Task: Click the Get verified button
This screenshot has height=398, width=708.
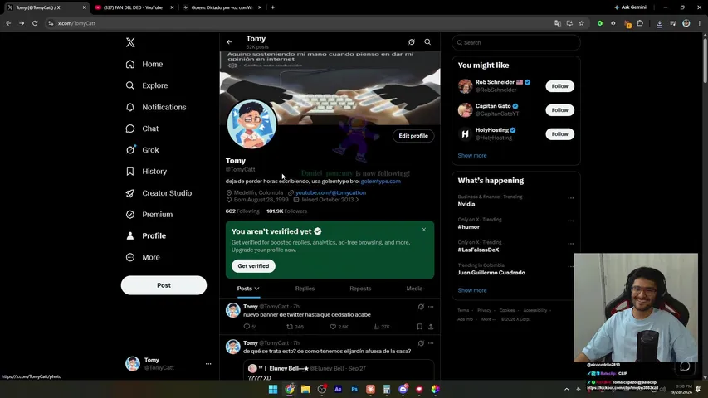Action: click(x=253, y=266)
